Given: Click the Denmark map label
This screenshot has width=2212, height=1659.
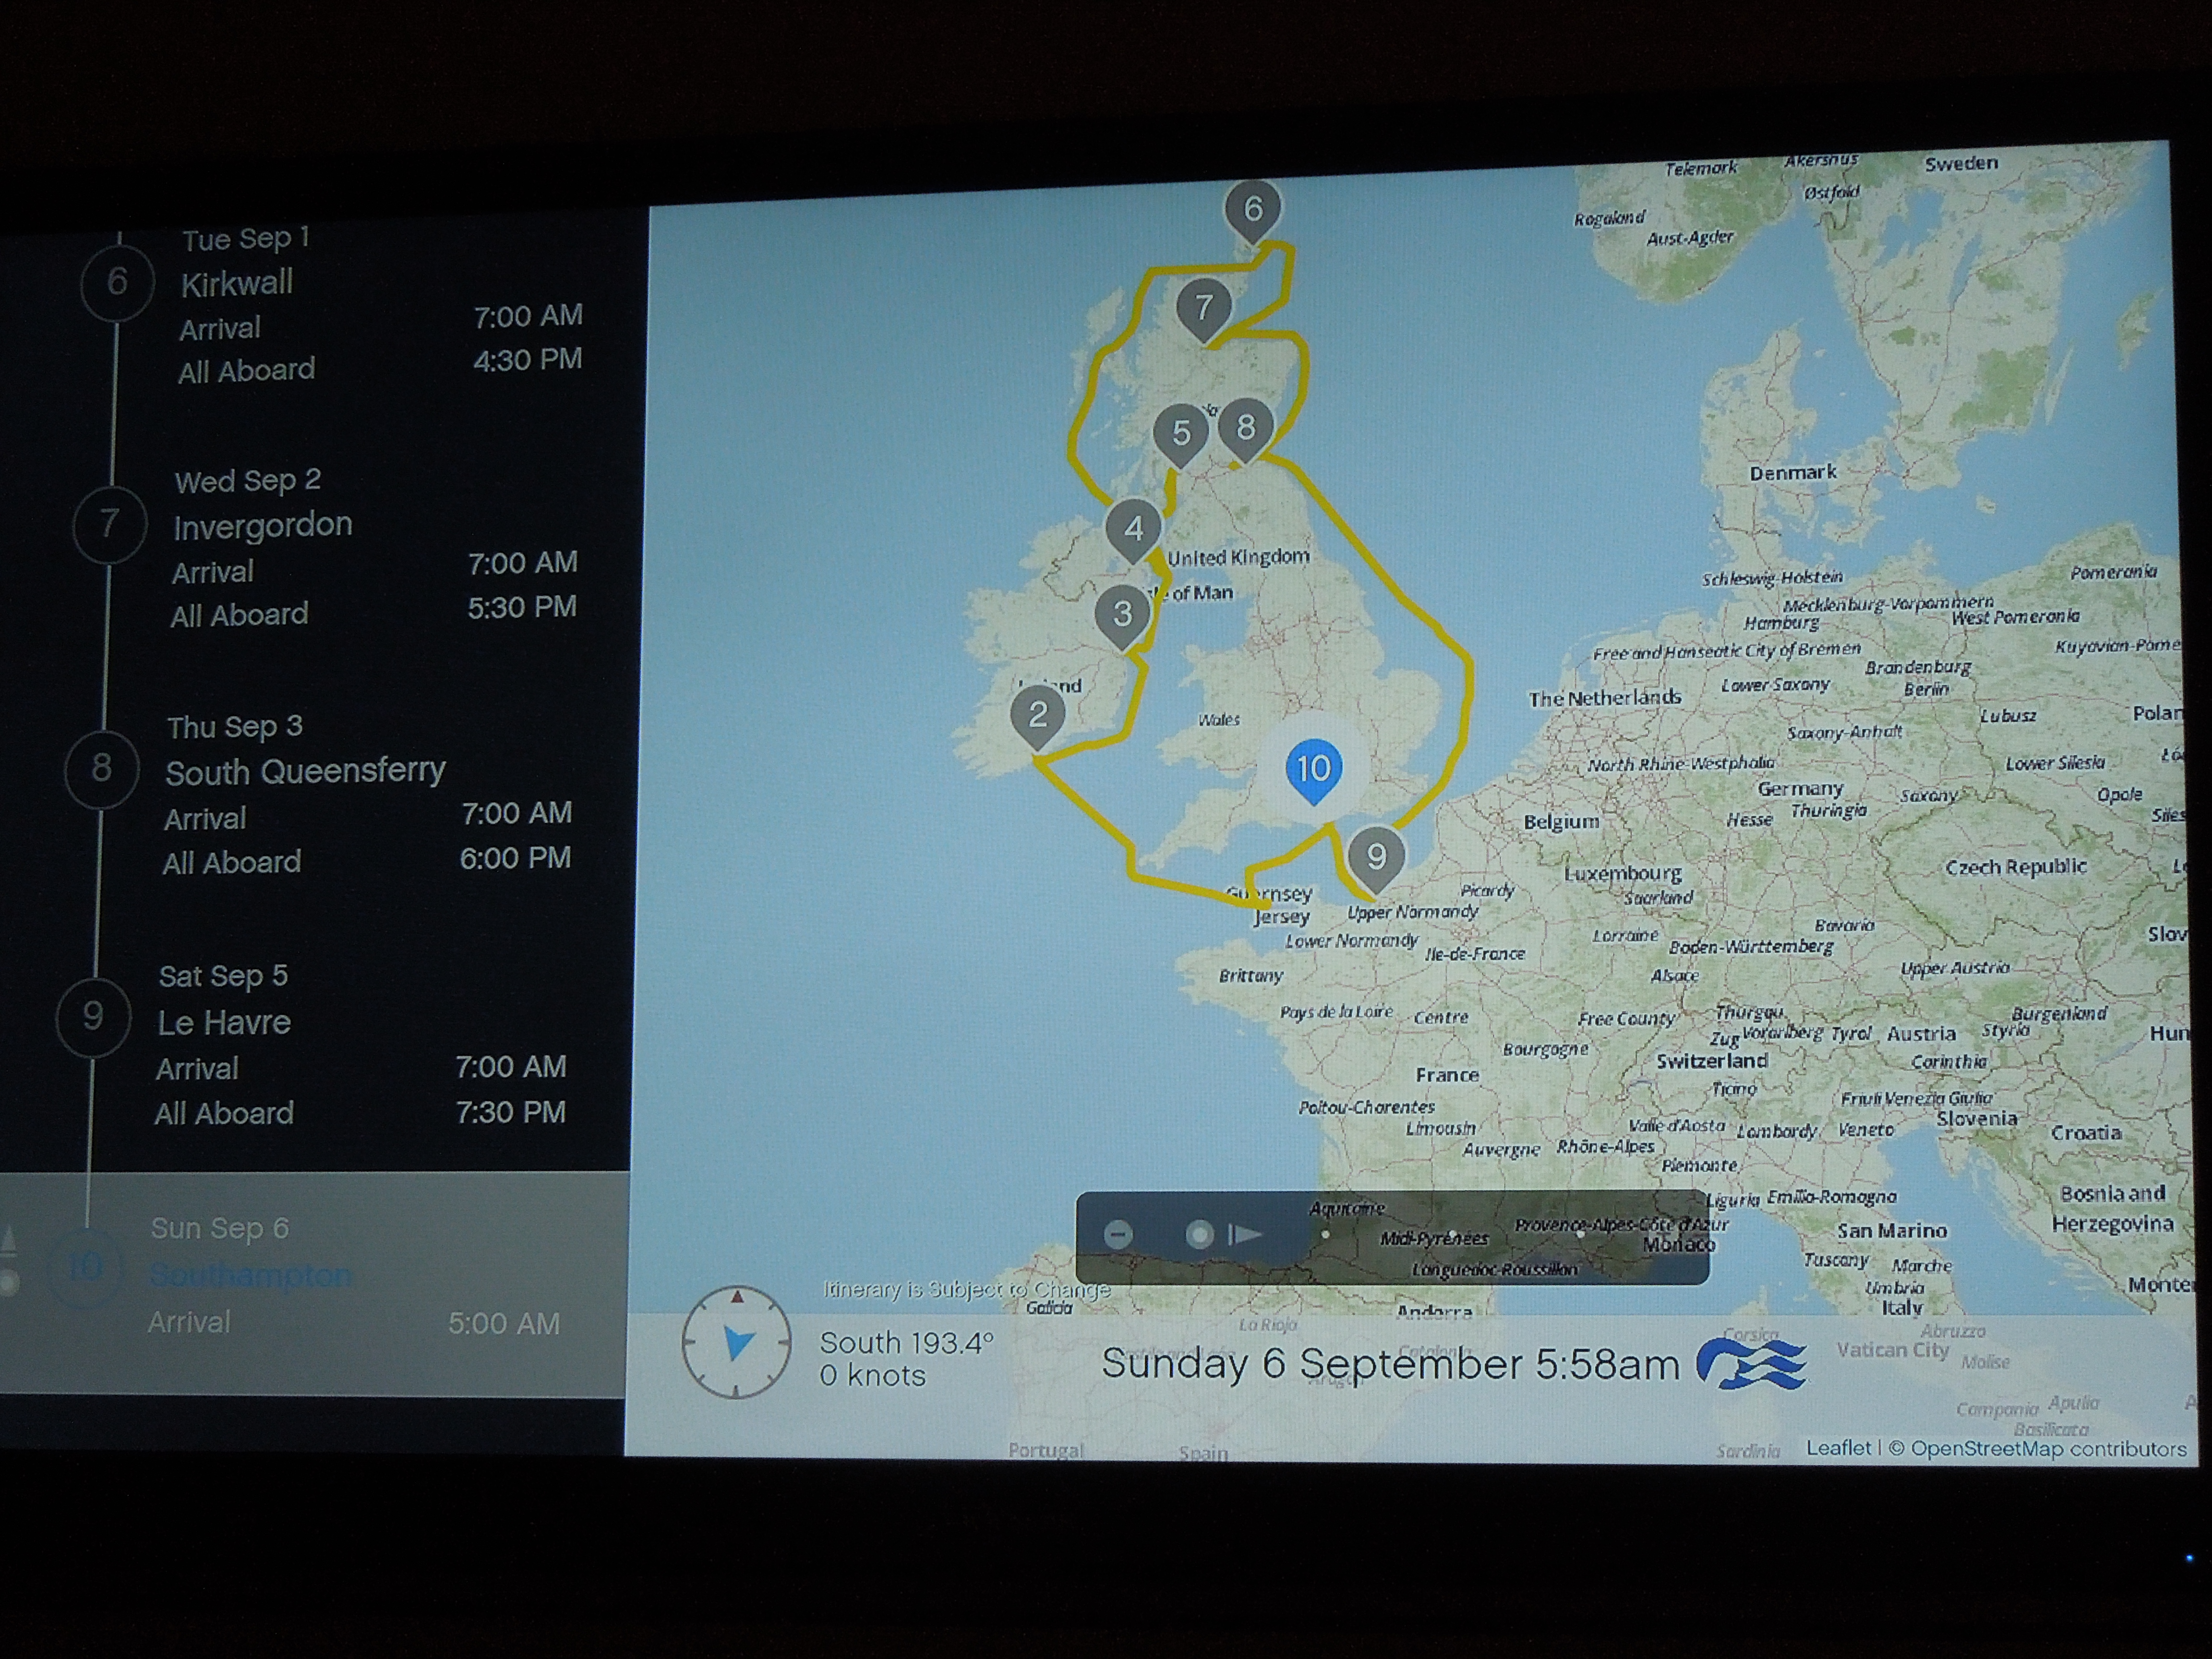Looking at the screenshot, I should click(x=1792, y=472).
